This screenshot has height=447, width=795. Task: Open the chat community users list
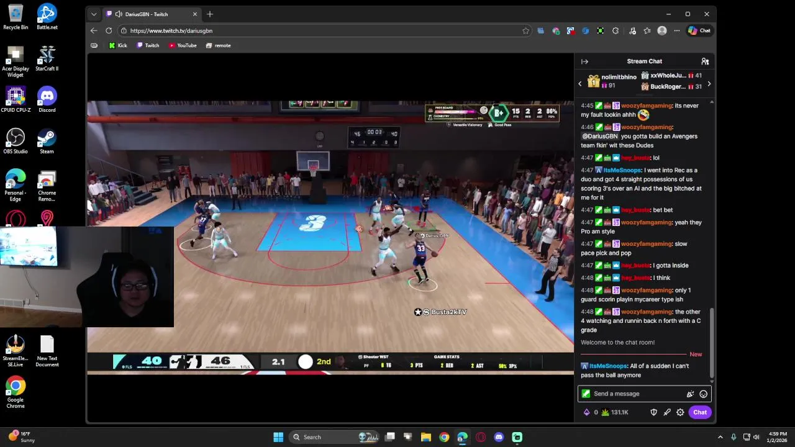coord(705,61)
